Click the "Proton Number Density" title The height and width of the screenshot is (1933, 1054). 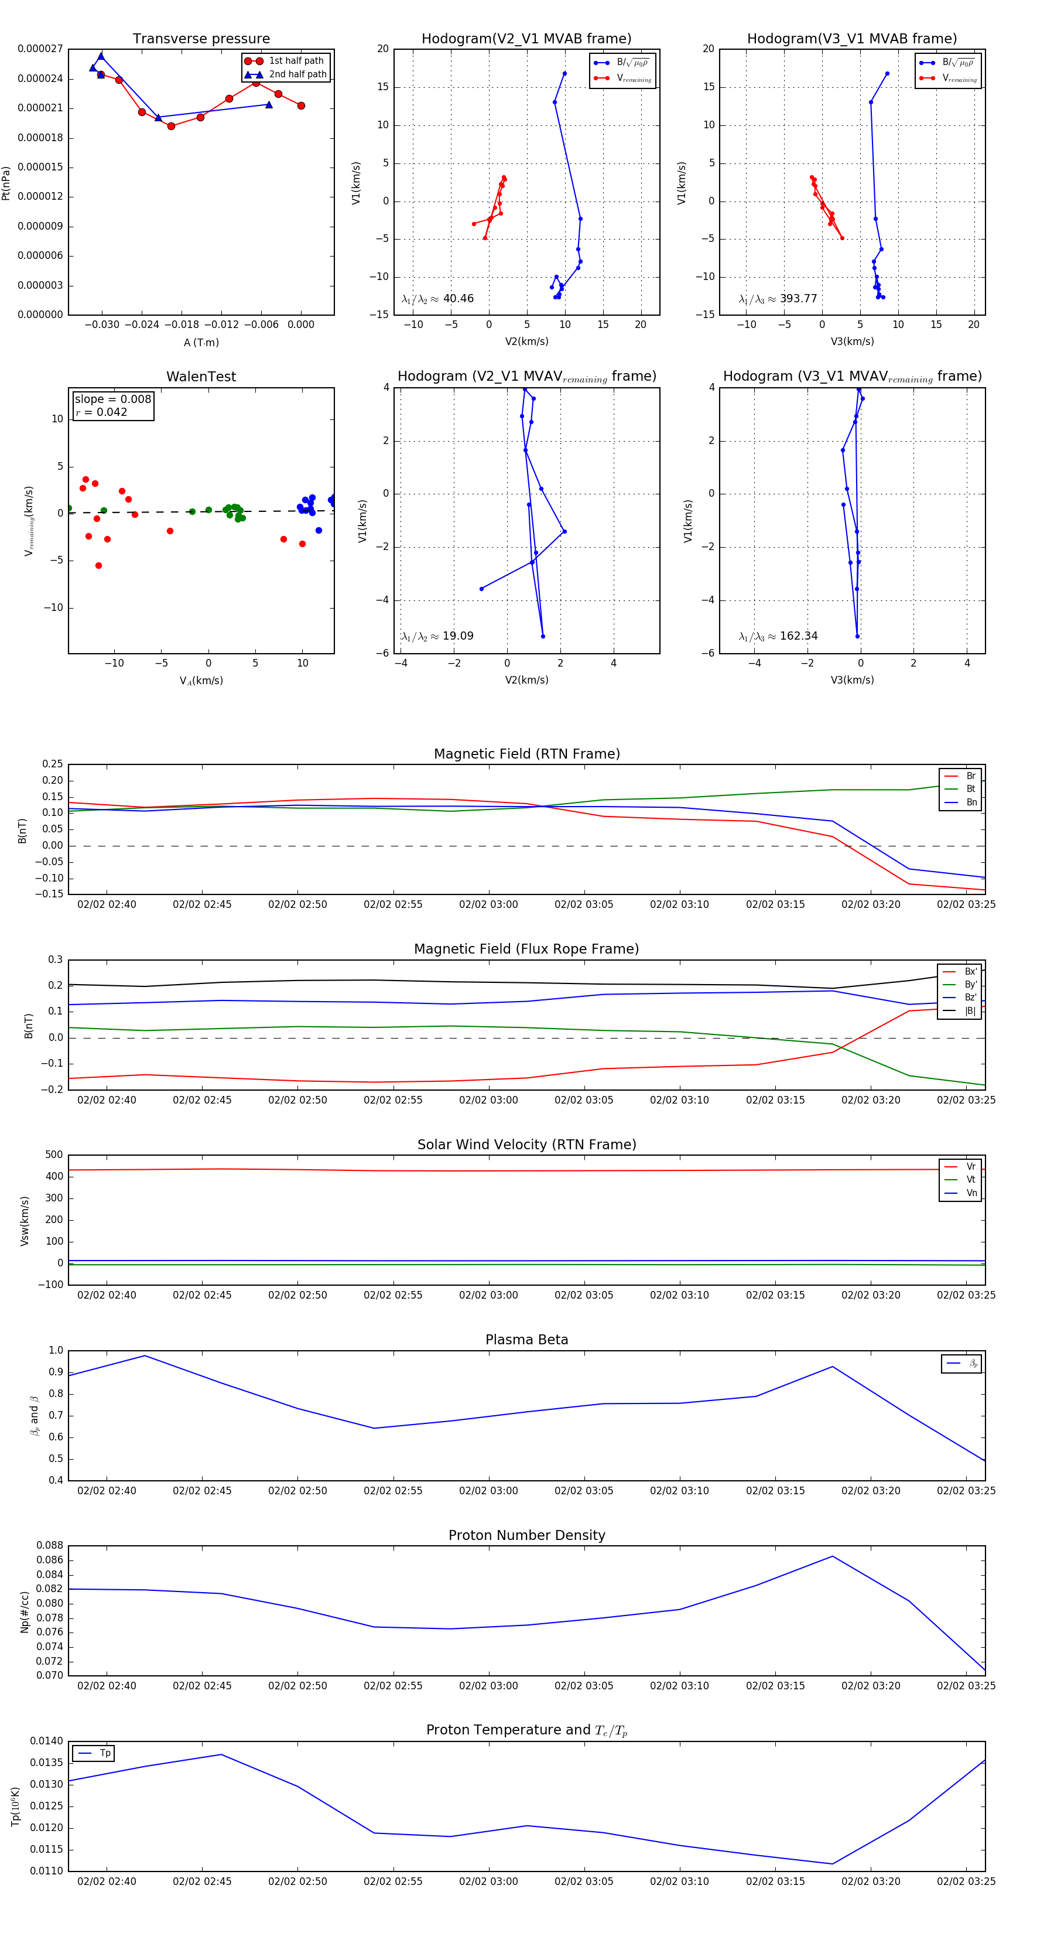pos(526,1535)
